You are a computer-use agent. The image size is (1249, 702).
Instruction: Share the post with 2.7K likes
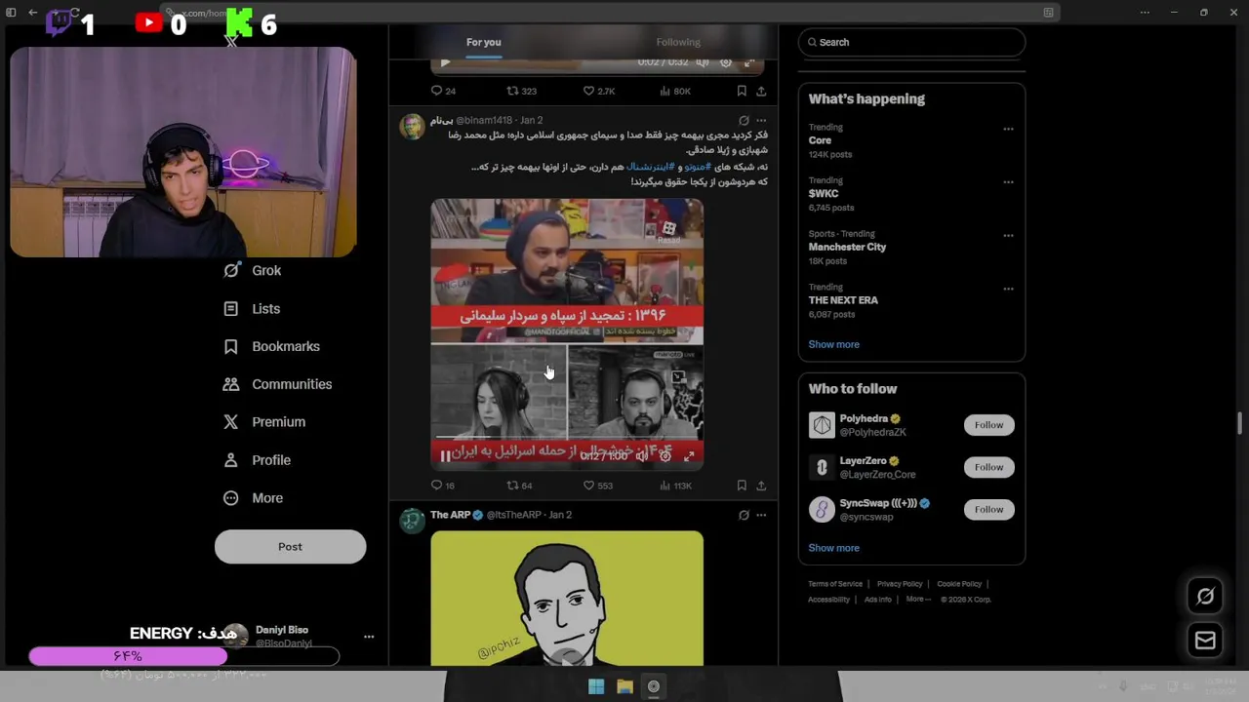point(761,91)
